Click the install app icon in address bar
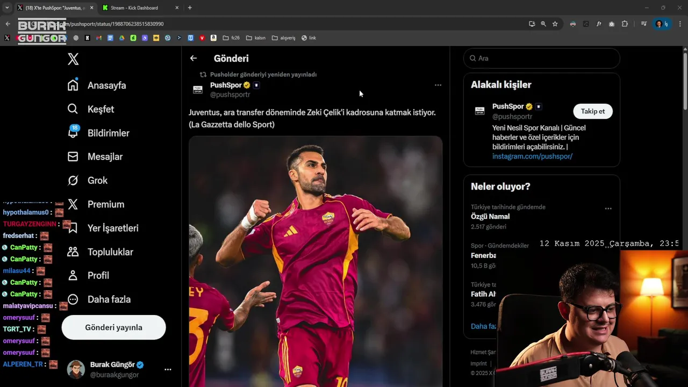 (x=532, y=24)
